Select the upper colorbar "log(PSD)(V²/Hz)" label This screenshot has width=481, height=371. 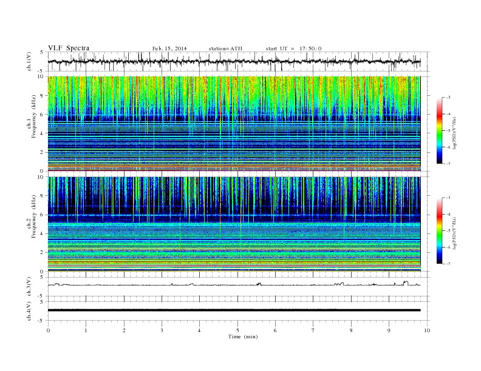pyautogui.click(x=454, y=133)
